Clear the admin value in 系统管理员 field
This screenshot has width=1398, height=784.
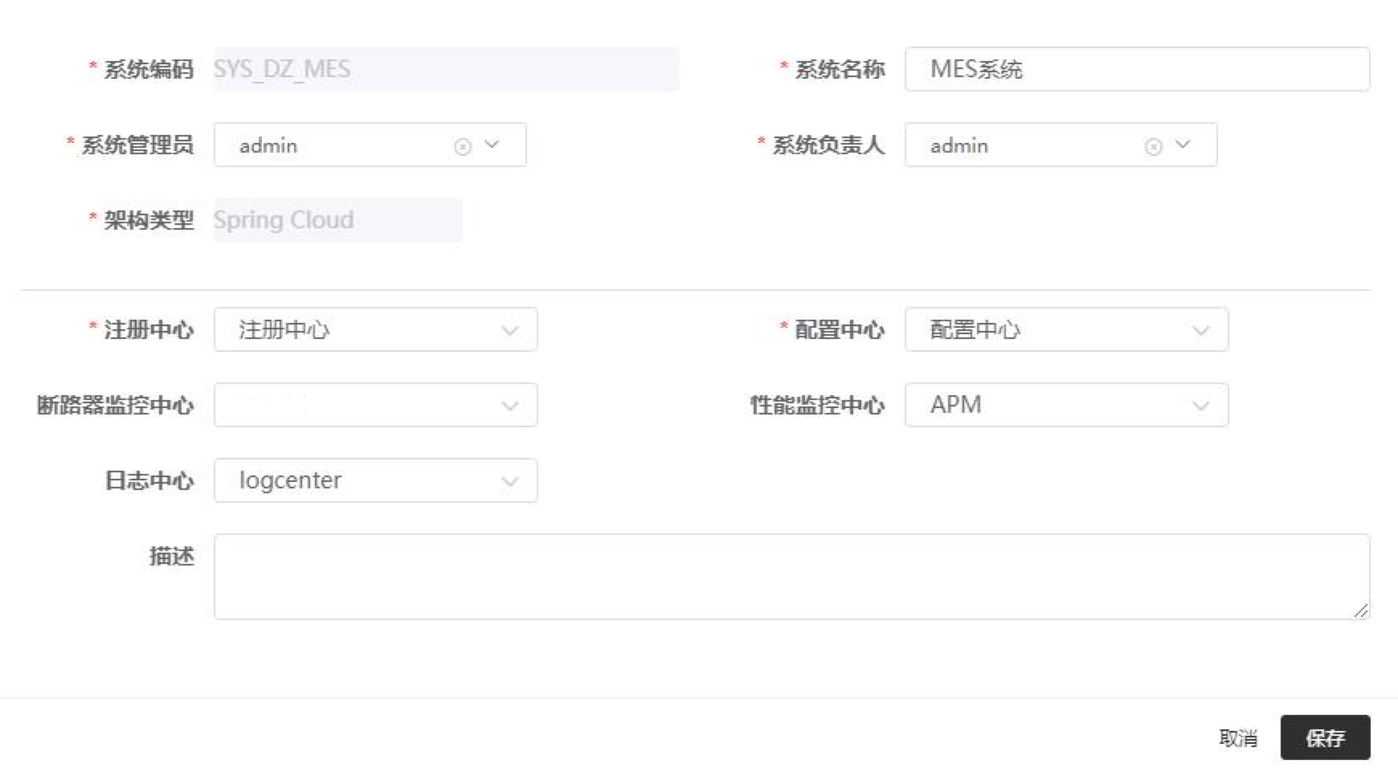pyautogui.click(x=463, y=145)
